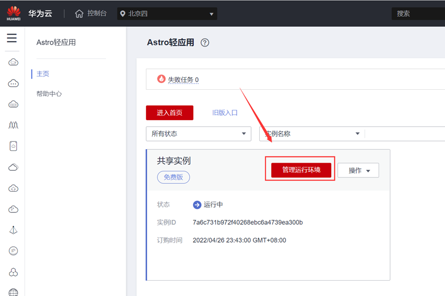445x296 pixels.
Task: Open the 旧版入口 link
Action: (225, 113)
